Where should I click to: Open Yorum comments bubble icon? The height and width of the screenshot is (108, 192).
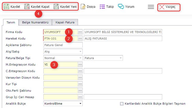[x=121, y=7]
